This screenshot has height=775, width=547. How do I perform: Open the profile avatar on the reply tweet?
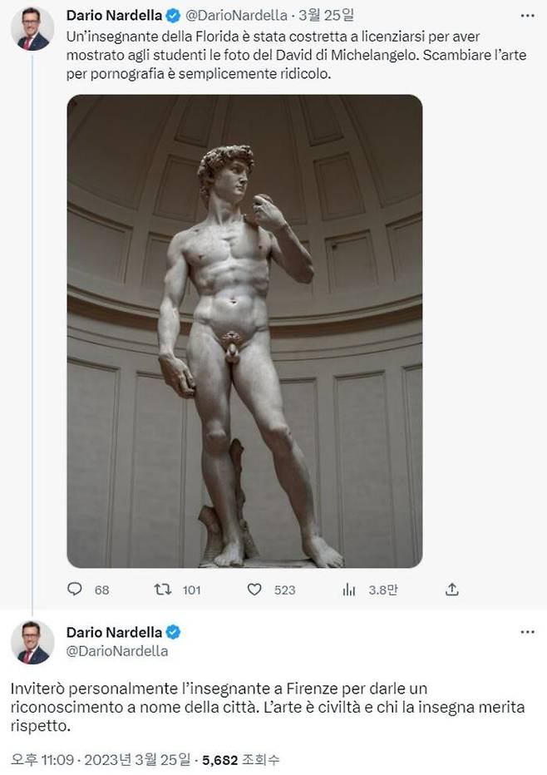[33, 642]
